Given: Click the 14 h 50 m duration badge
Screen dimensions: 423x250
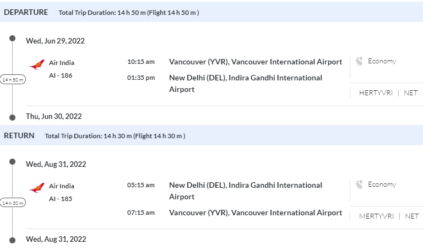Looking at the screenshot, I should [13, 80].
